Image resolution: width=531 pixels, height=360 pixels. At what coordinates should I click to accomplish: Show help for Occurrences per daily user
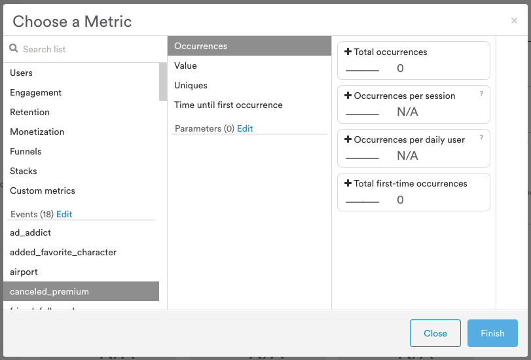point(481,137)
